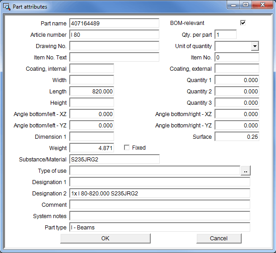Select the Article number field
276x253 pixels.
click(114, 34)
